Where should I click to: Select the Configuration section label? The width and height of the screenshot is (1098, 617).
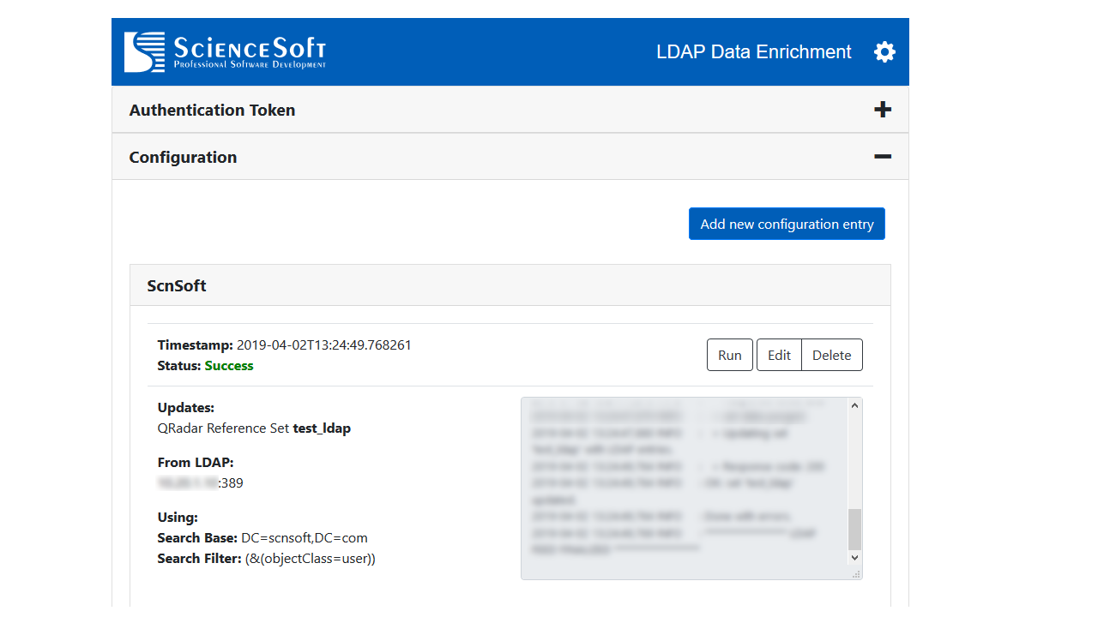click(x=183, y=157)
